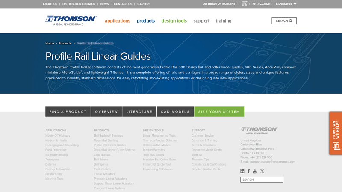Open Thomson Product Selectors link

[x=160, y=140]
